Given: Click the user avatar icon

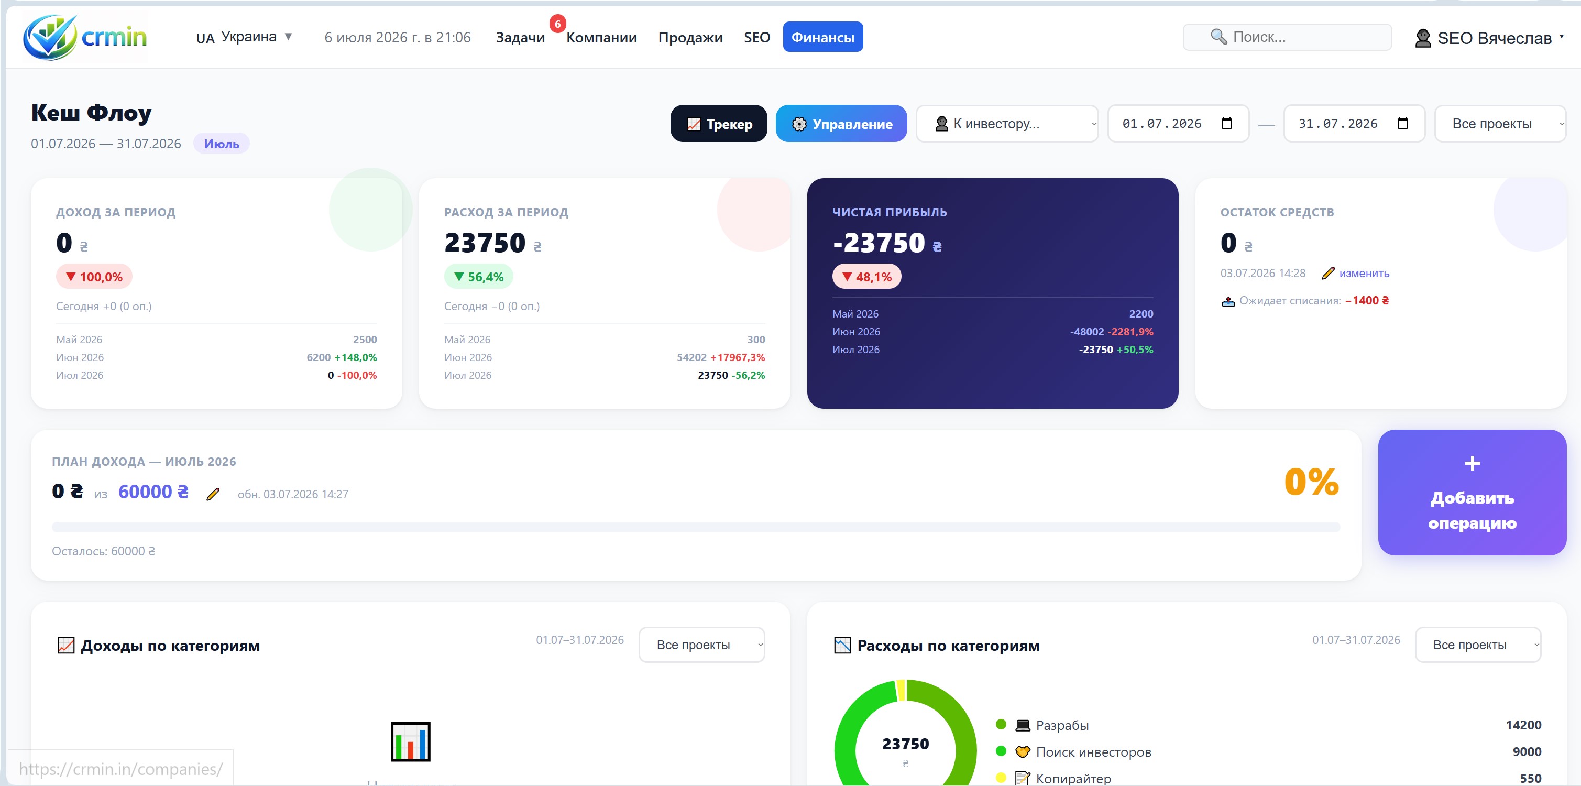Looking at the screenshot, I should (1423, 38).
